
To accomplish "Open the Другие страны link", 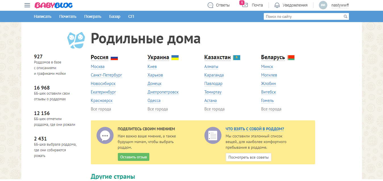I will [113, 176].
